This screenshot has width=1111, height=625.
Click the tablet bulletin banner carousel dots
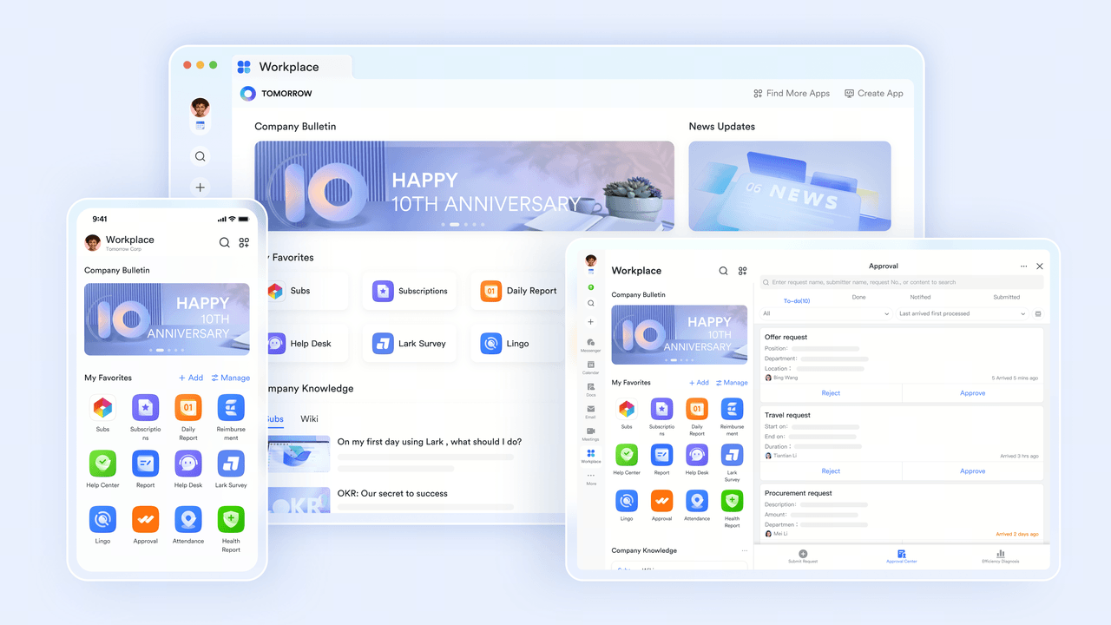pyautogui.click(x=680, y=359)
